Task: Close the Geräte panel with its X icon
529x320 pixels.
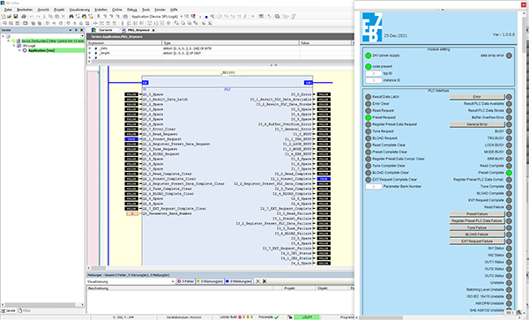Action: (82, 30)
